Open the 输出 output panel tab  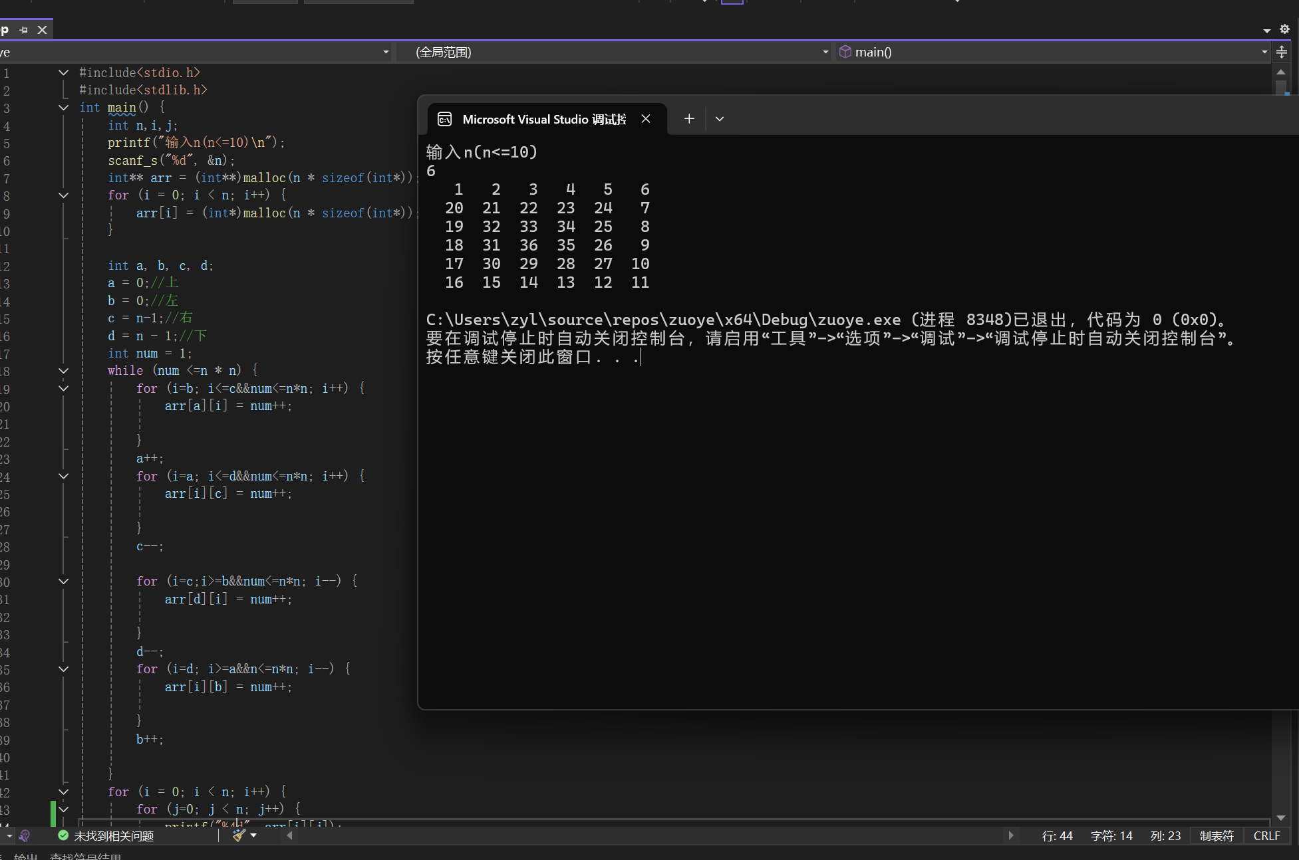click(25, 856)
